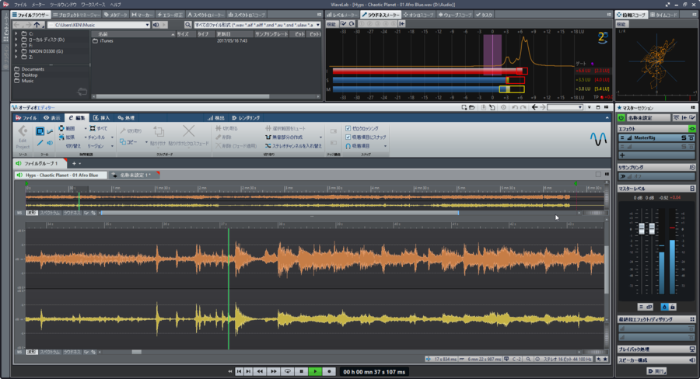Click the loudness meter reset icon next to 機能
Screen dimensions: 700x379
[352, 23]
